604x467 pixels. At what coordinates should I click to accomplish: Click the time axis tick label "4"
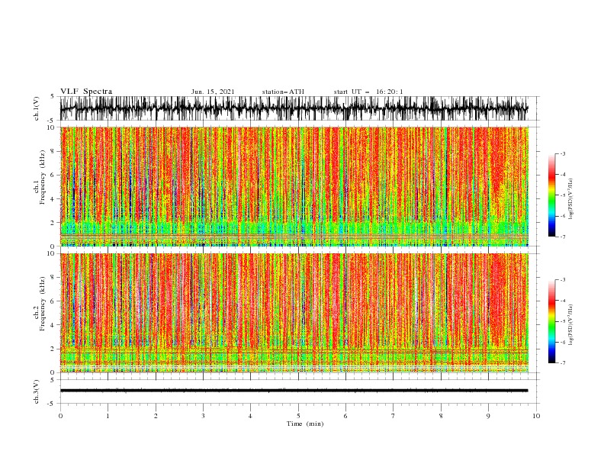click(250, 416)
